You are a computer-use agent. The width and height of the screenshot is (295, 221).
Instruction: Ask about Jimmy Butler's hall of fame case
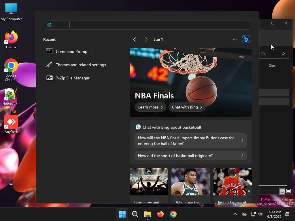click(191, 141)
